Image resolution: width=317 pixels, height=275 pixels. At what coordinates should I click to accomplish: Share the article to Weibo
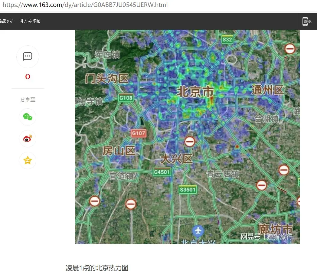point(28,139)
